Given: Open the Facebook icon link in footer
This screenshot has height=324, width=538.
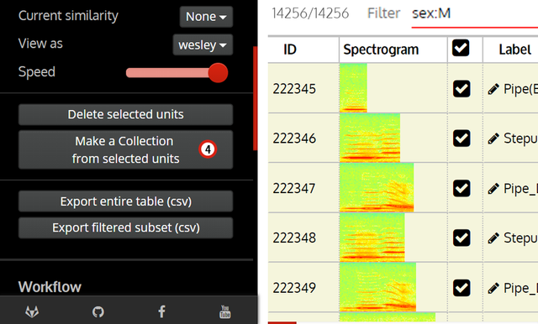Looking at the screenshot, I should pos(161,311).
